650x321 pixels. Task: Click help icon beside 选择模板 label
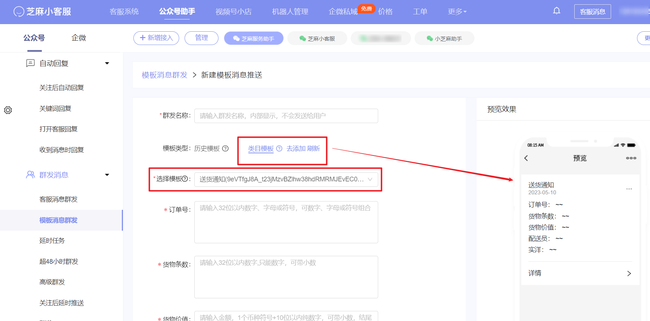click(x=185, y=178)
